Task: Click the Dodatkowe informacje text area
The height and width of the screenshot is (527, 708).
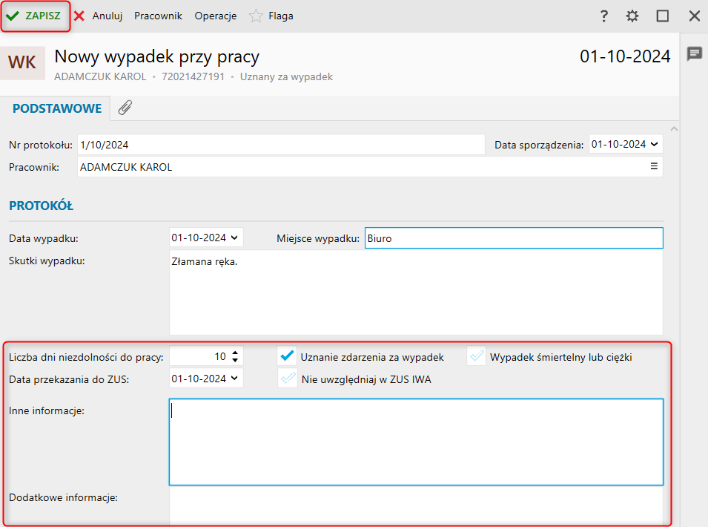Action: (x=416, y=507)
